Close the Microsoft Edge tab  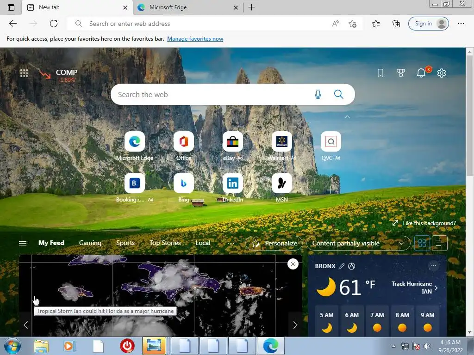click(x=236, y=7)
